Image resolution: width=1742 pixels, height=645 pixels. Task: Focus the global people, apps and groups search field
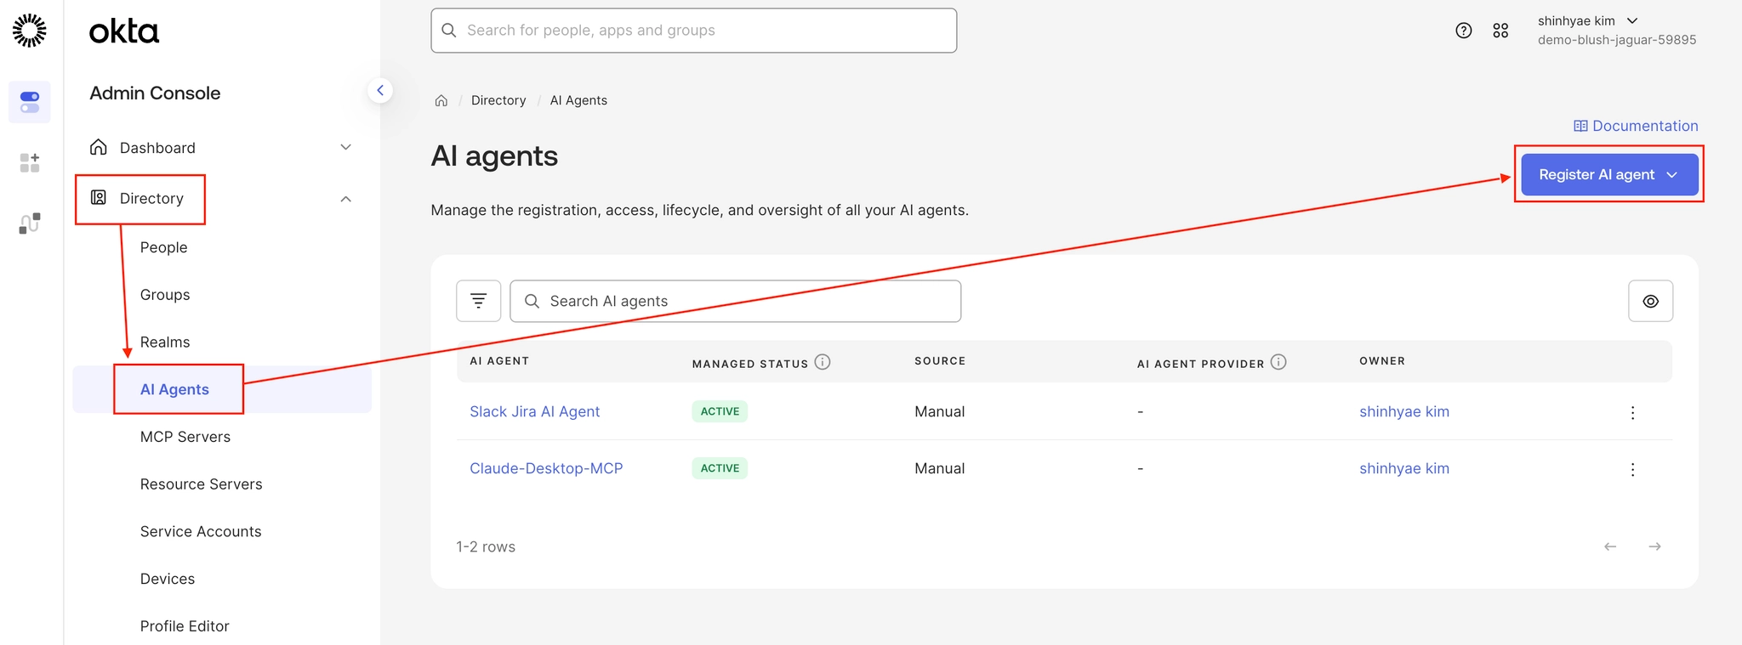(694, 31)
